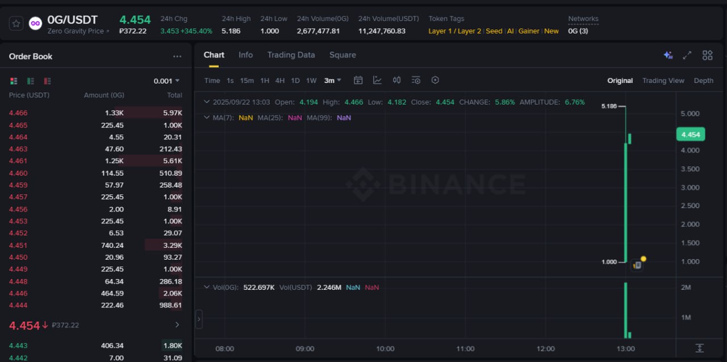Switch to the Chart tab

(214, 55)
